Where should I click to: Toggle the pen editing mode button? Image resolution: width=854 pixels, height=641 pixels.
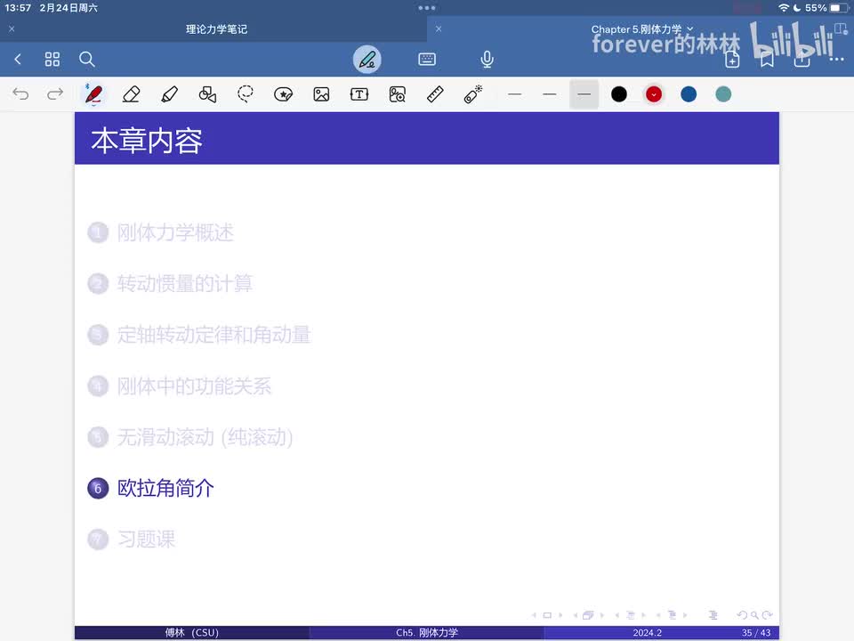(x=367, y=60)
